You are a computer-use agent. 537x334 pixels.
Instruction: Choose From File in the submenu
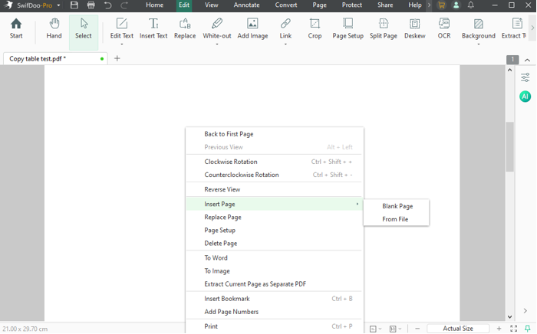click(397, 219)
